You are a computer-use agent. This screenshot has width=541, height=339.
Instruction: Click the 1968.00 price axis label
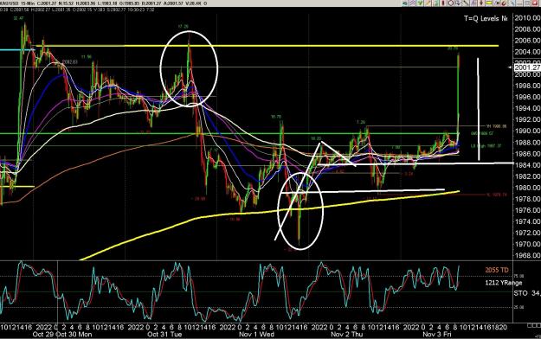[x=527, y=255]
